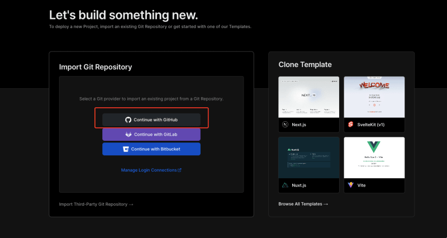Click the SvelteKit (v1) template label

coord(371,125)
